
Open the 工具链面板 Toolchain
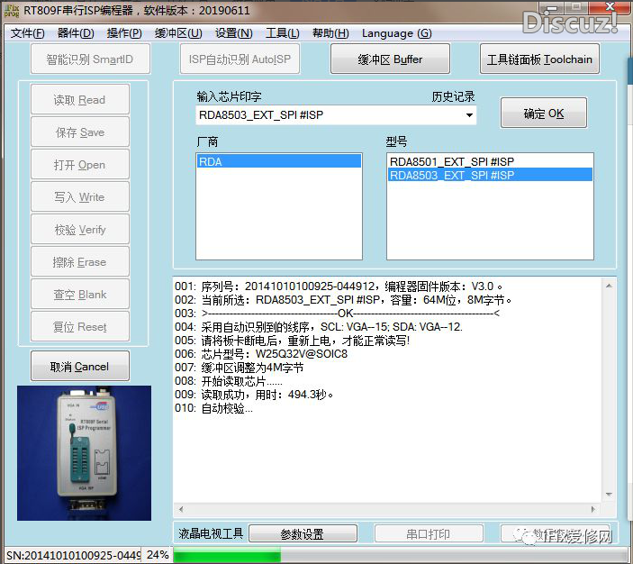539,59
